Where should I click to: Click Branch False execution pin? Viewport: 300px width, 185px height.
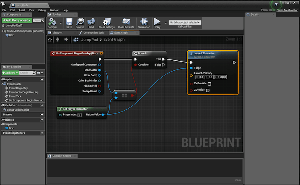click(163, 65)
